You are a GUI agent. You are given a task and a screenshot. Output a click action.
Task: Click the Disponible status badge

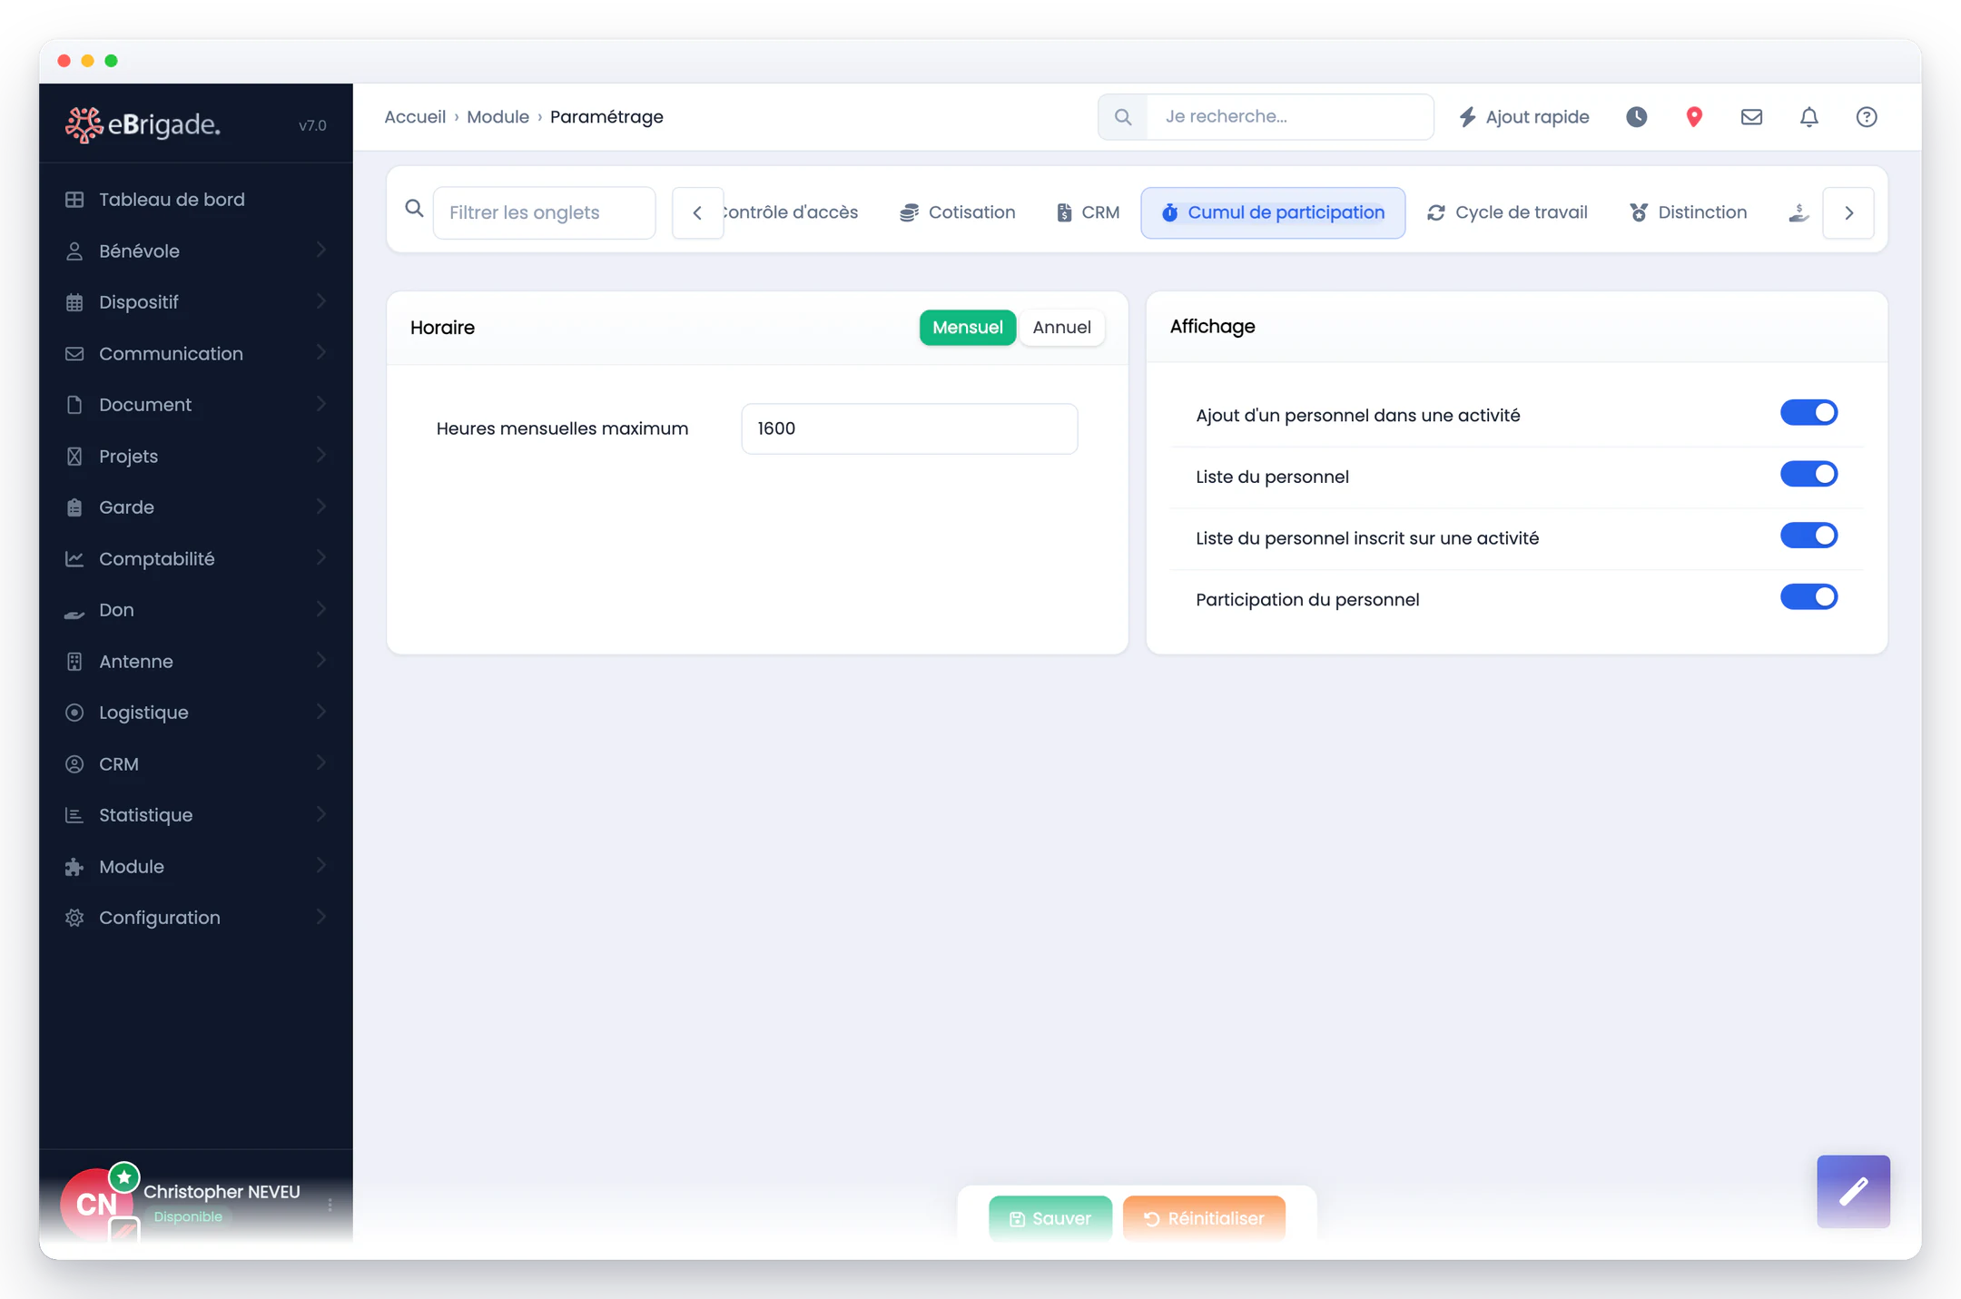(x=188, y=1217)
